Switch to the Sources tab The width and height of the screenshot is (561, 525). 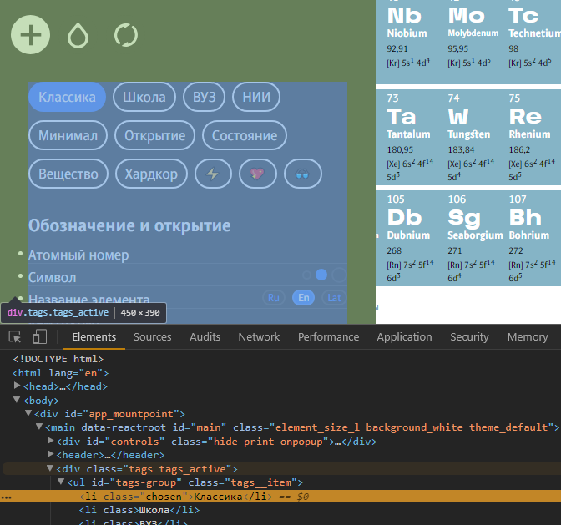(152, 337)
